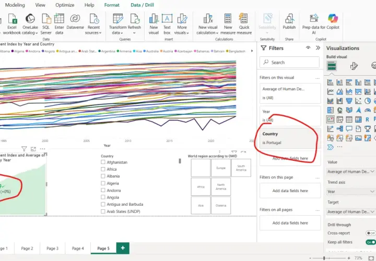
Task: Publish the report
Action: coord(289,21)
